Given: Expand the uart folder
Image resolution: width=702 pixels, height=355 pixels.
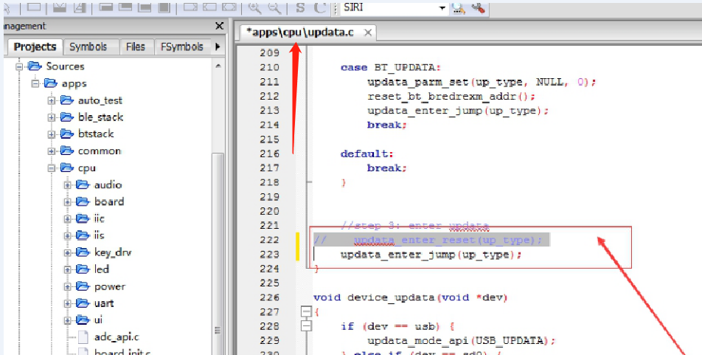Looking at the screenshot, I should (67, 303).
